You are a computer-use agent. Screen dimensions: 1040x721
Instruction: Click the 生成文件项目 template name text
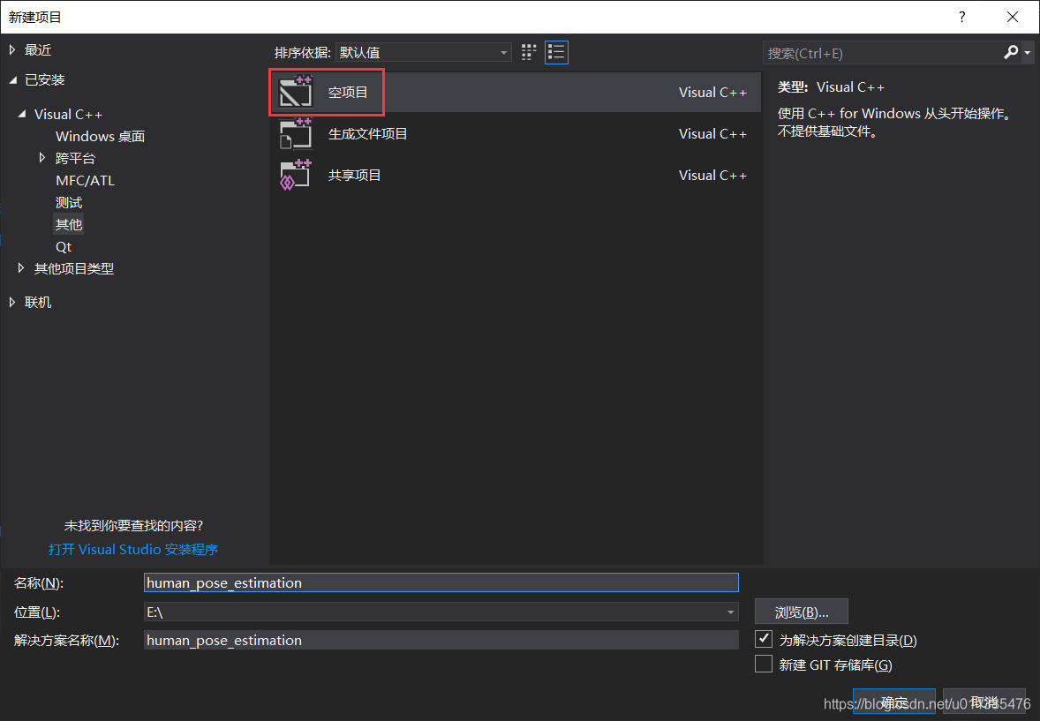tap(368, 133)
